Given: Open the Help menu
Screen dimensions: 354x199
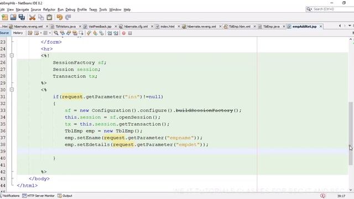Looking at the screenshot, I should click(x=127, y=9).
